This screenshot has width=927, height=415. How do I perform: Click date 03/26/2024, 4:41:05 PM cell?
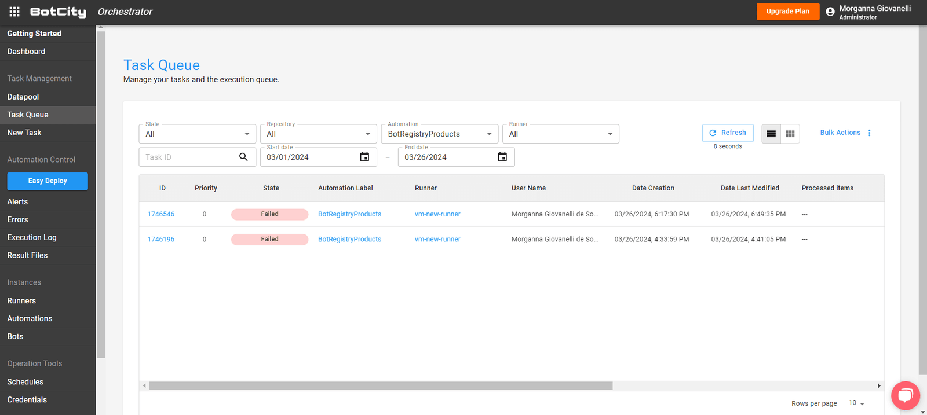[749, 239]
